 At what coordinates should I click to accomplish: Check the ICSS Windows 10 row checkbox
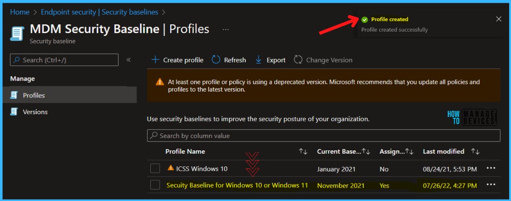point(155,168)
